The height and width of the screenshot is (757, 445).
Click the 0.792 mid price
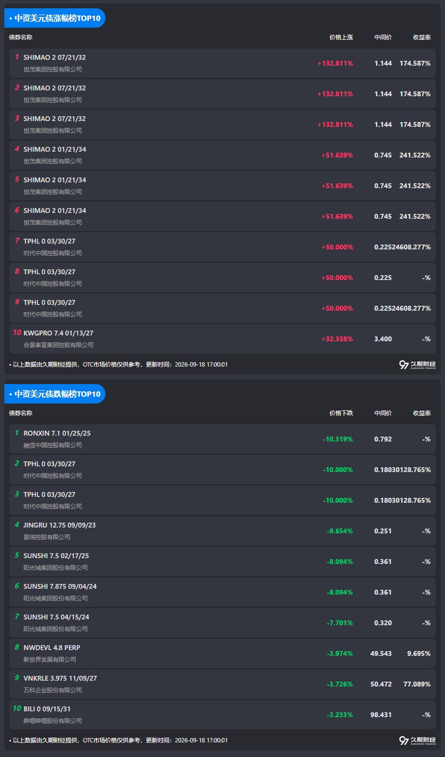(383, 439)
